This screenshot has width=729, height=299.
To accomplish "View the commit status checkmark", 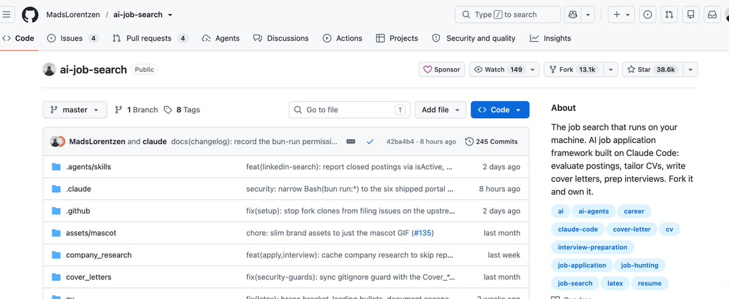I will tap(370, 141).
